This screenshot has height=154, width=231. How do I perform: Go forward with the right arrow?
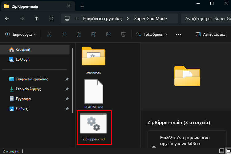click(22, 18)
